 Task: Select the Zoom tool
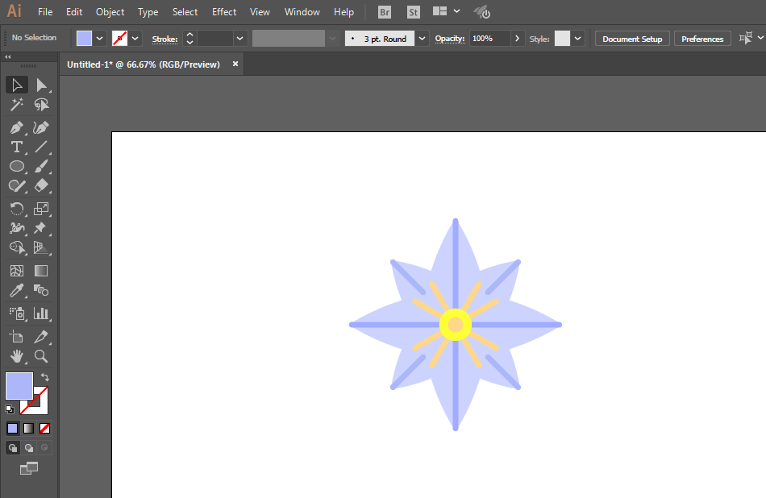point(41,356)
